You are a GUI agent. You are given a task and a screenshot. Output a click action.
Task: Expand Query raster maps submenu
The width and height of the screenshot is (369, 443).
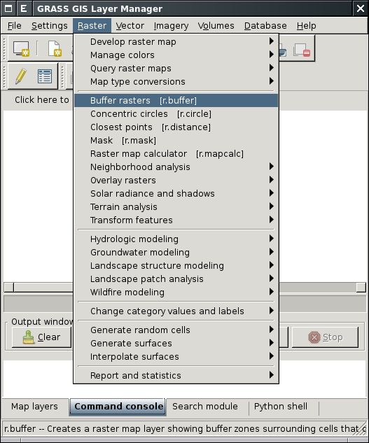tap(176, 69)
